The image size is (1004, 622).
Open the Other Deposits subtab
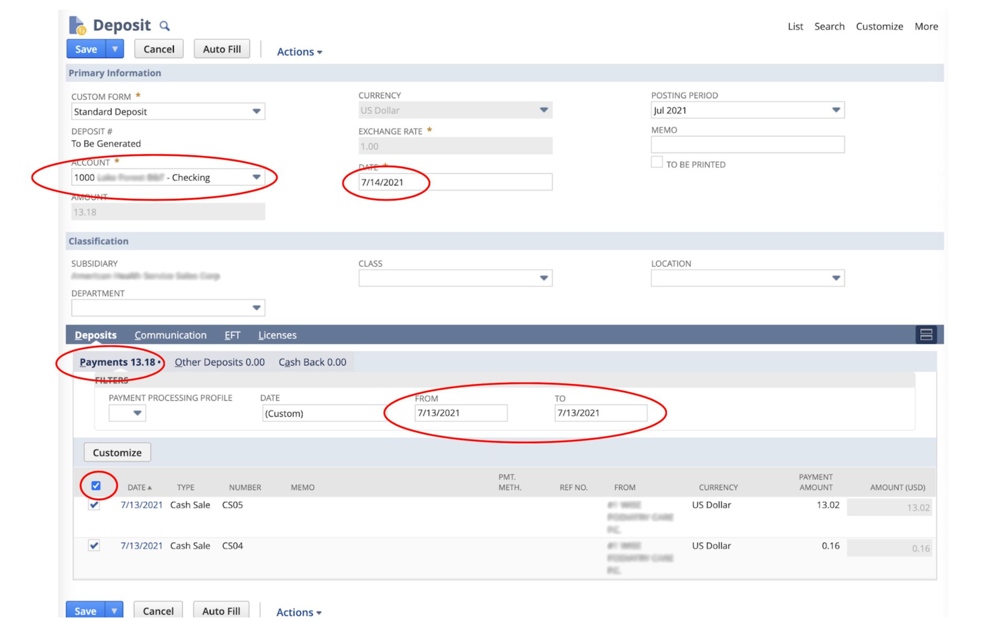click(x=219, y=362)
